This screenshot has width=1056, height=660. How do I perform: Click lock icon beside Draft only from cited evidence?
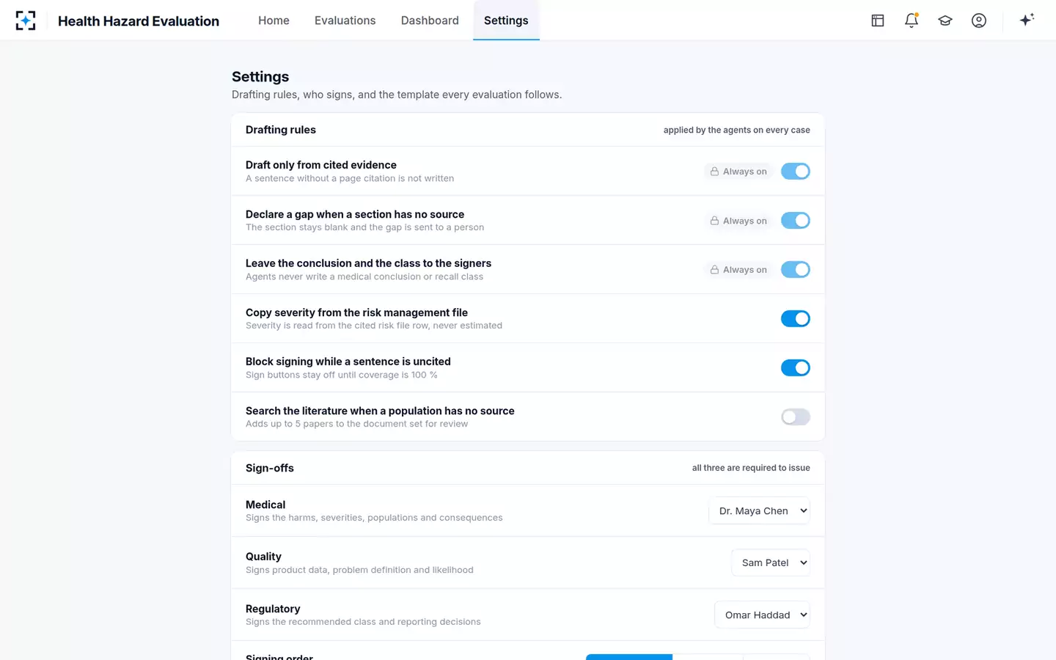coord(714,172)
